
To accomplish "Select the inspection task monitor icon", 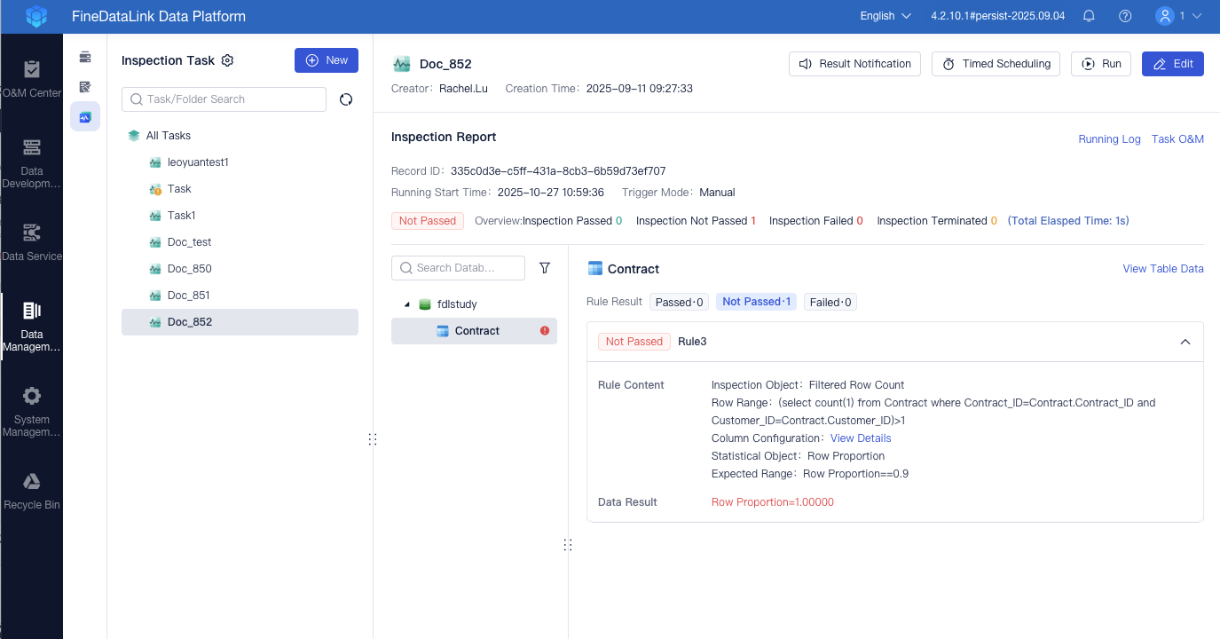I will coord(85,116).
